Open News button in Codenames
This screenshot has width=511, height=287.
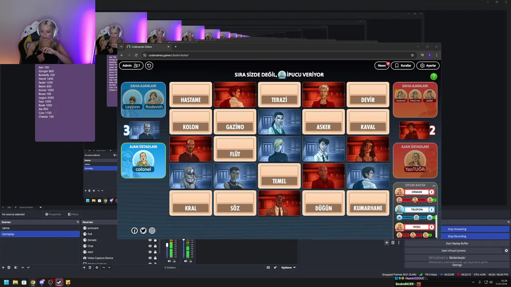[382, 65]
